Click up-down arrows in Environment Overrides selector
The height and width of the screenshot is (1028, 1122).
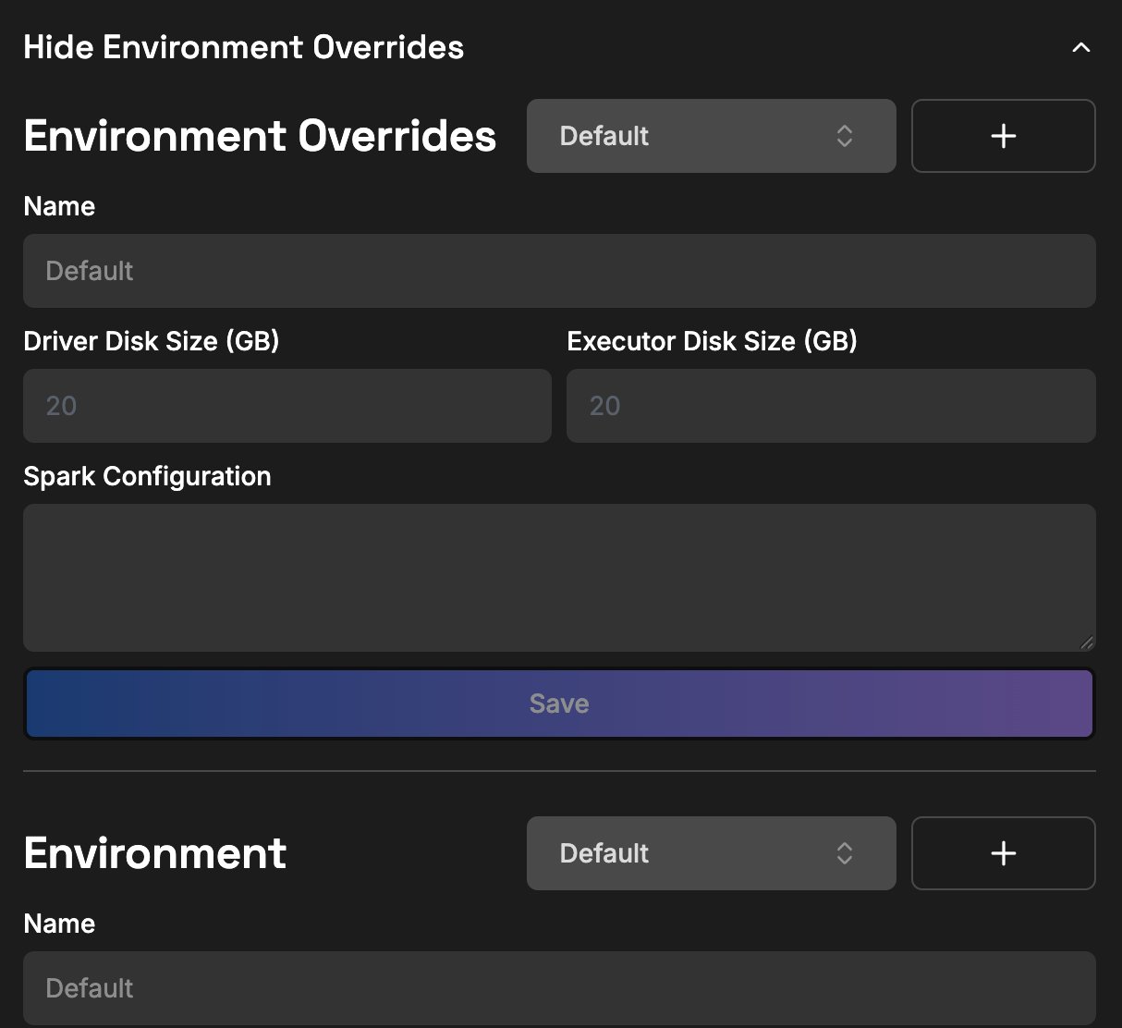(844, 136)
